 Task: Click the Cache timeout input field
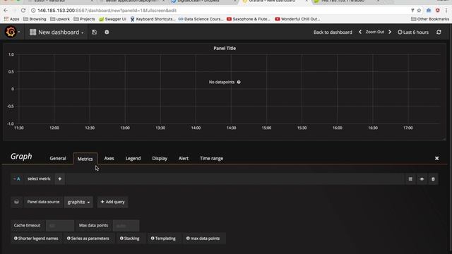pos(60,226)
